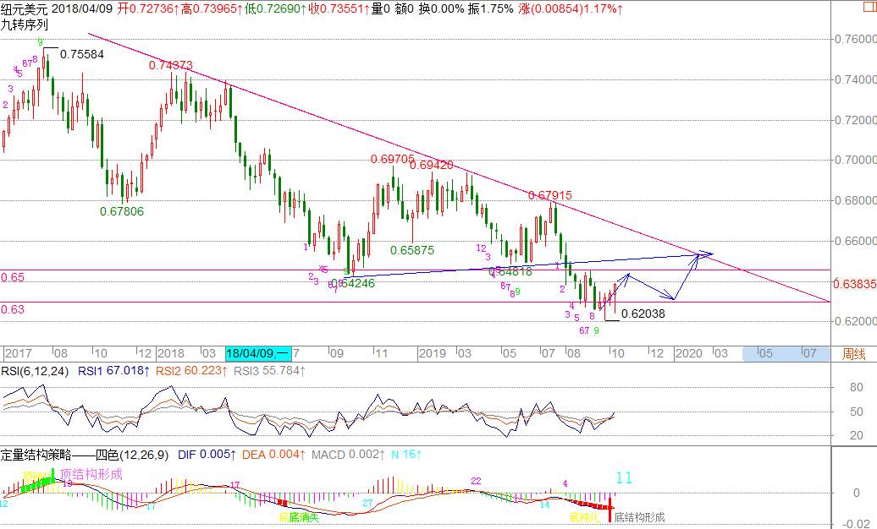Click the 0.7000 price axis label
Image resolution: width=877 pixels, height=529 pixels.
click(x=855, y=161)
